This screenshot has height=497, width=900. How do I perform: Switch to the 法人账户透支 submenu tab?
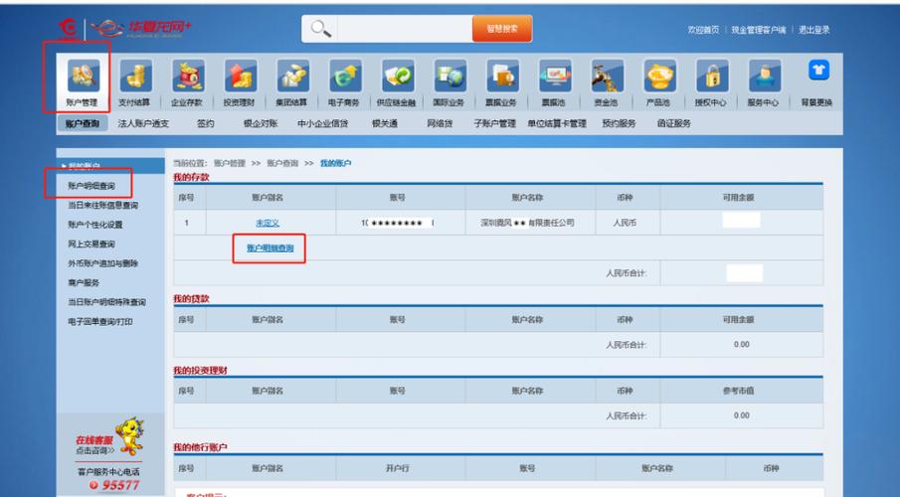pos(143,123)
